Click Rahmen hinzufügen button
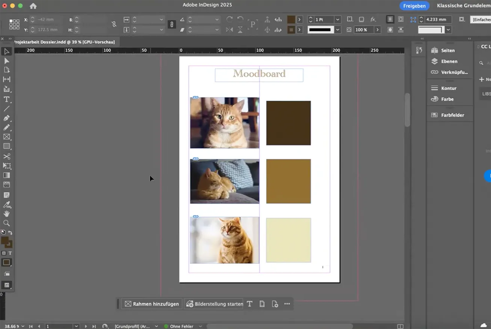The width and height of the screenshot is (491, 329). pos(152,304)
